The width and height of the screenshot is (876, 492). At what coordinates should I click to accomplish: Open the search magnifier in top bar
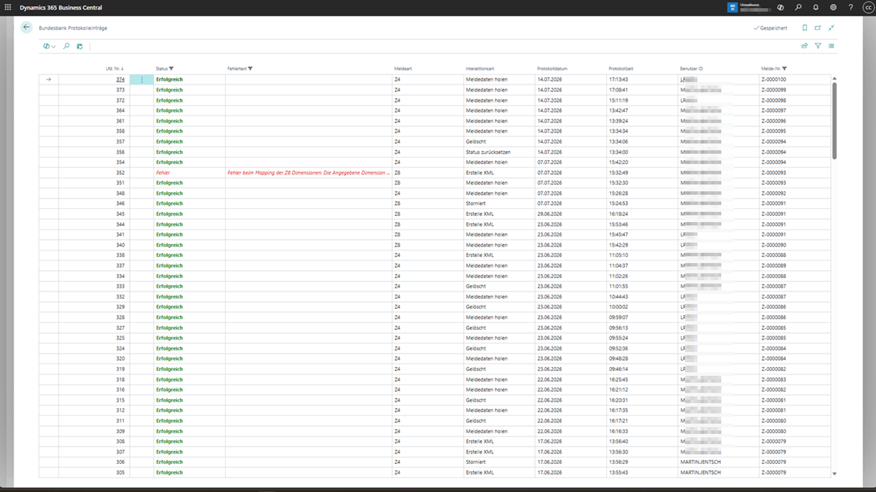point(798,7)
